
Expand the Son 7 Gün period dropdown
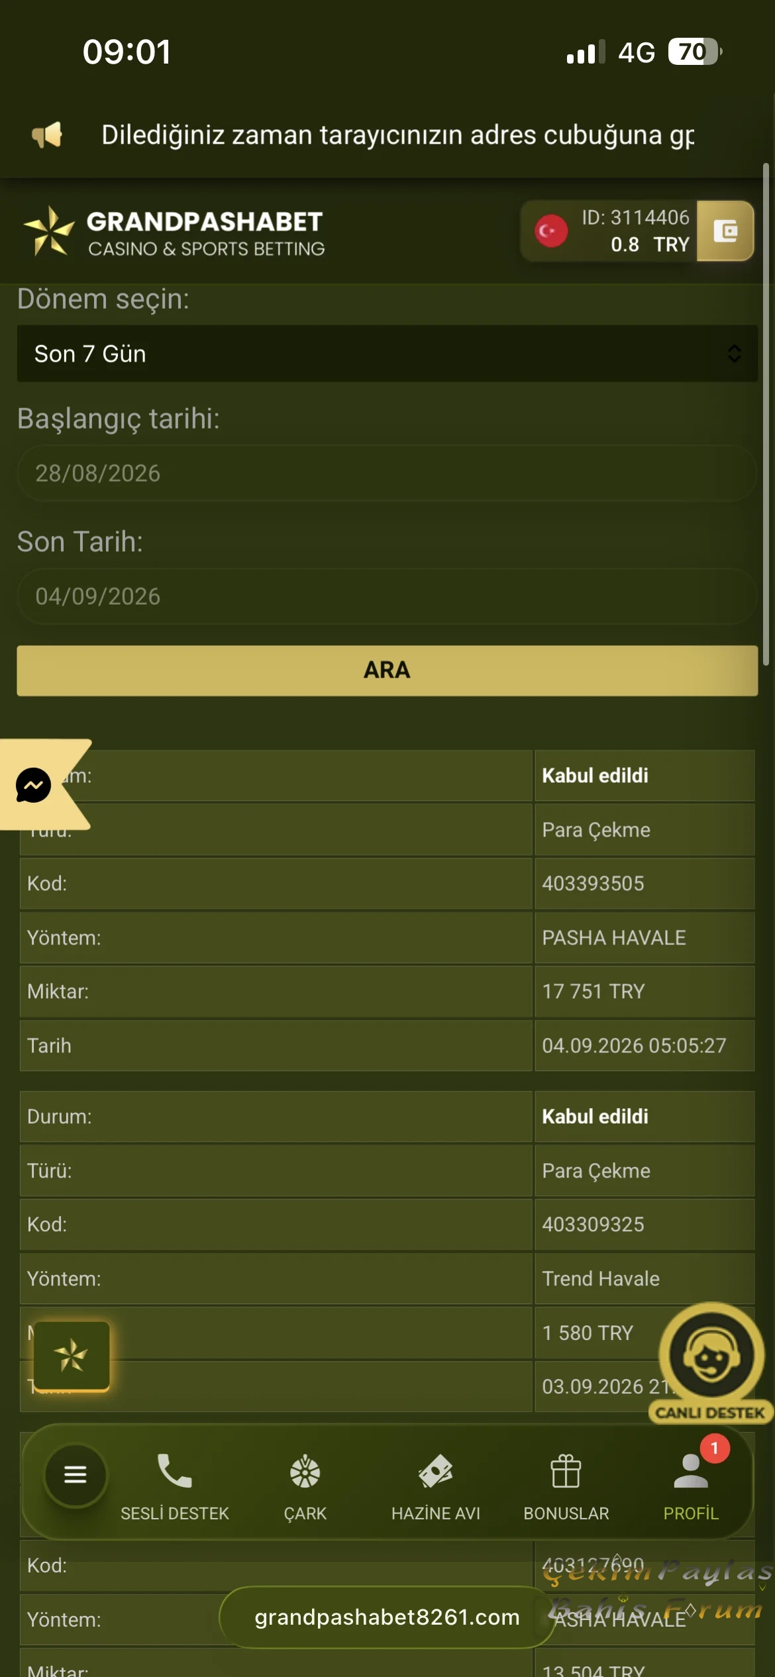[387, 354]
